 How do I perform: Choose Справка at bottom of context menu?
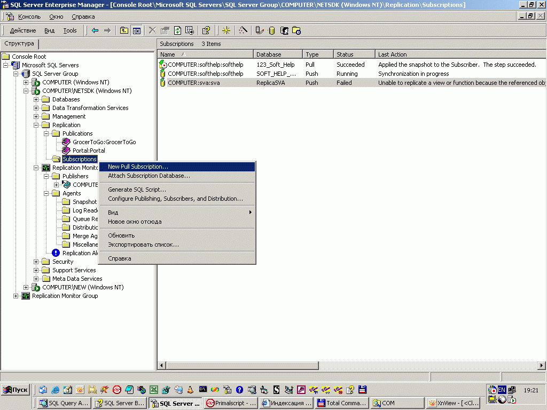click(x=177, y=259)
